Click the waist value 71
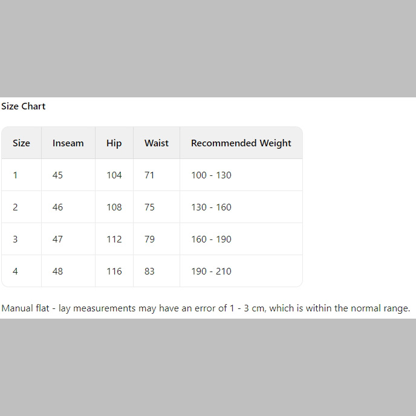The height and width of the screenshot is (416, 416). 149,175
